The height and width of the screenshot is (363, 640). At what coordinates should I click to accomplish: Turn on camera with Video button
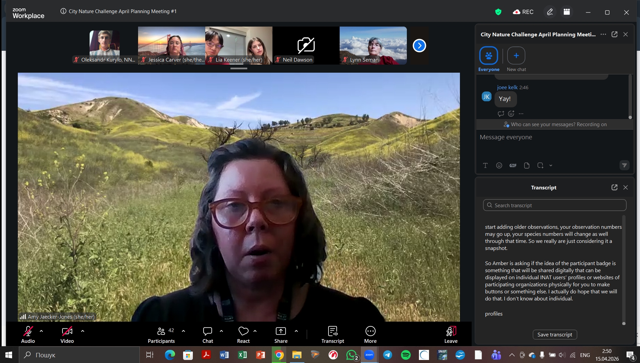coord(67,335)
